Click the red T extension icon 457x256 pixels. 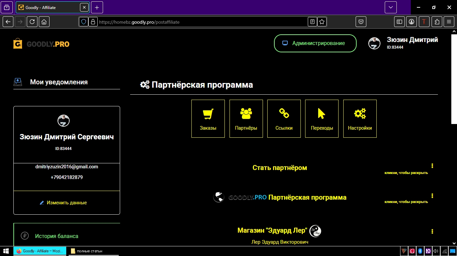pyautogui.click(x=424, y=22)
